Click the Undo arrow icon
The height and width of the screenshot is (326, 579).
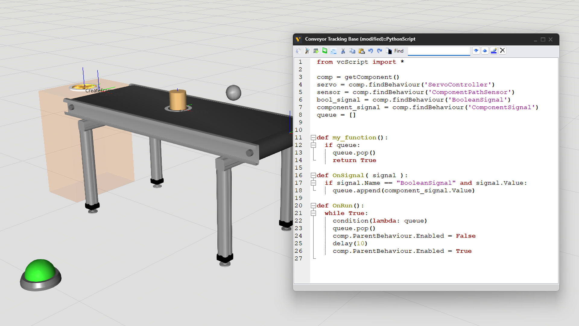coord(371,51)
